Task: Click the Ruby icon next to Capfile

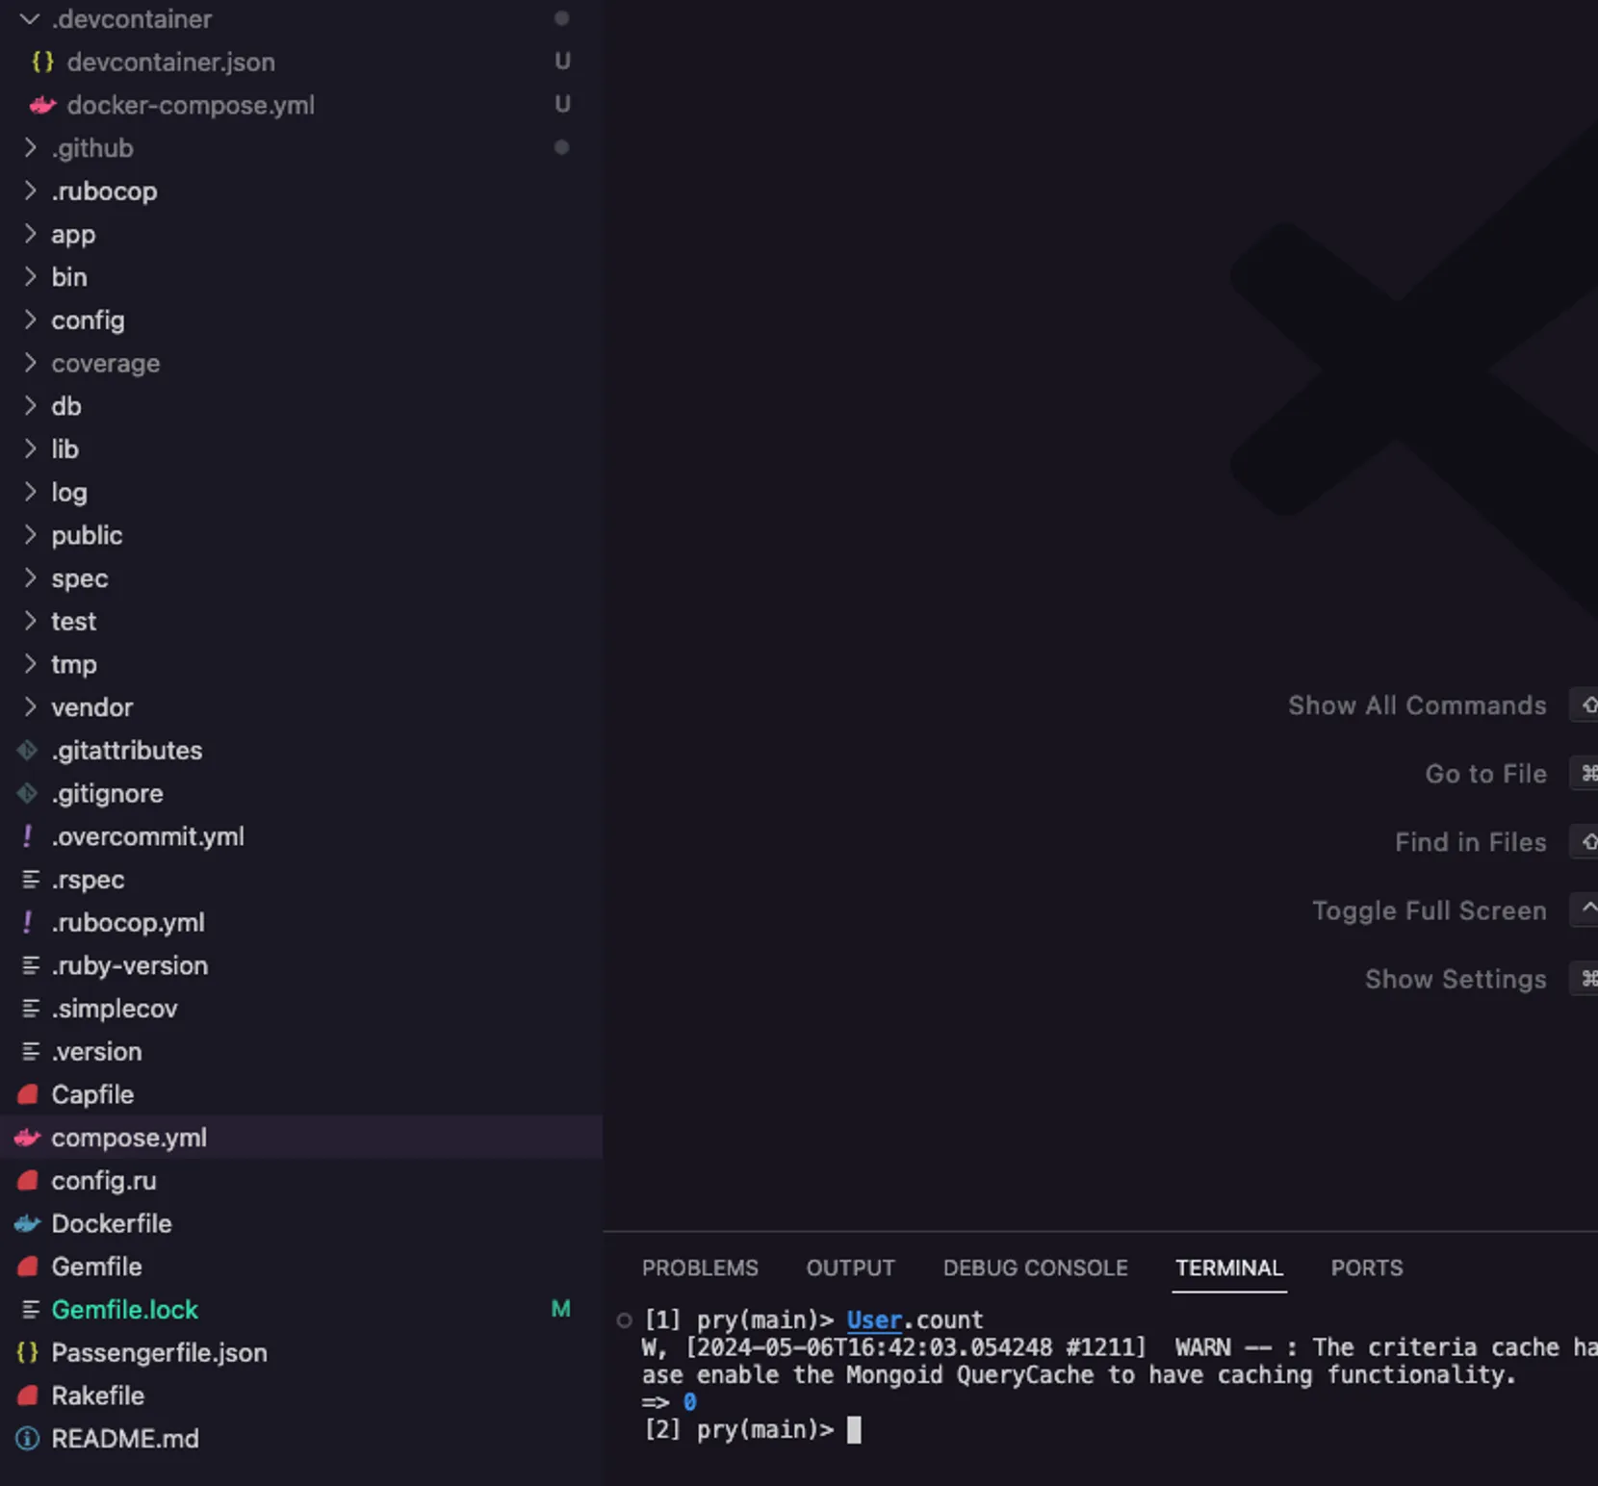Action: 27,1094
